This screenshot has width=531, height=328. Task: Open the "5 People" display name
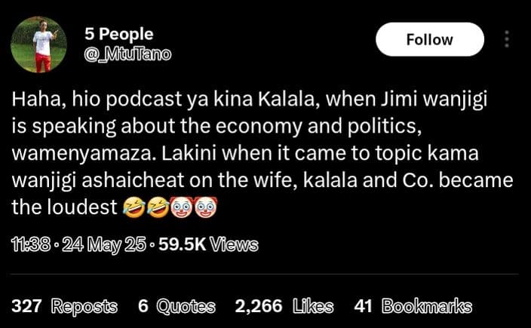(x=119, y=34)
